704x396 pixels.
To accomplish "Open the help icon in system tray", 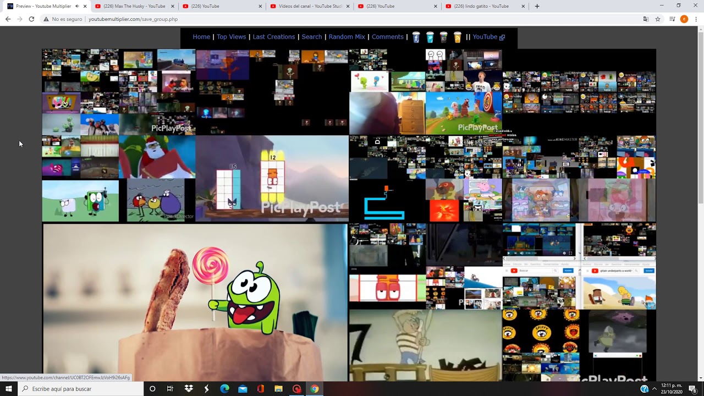I will [644, 389].
